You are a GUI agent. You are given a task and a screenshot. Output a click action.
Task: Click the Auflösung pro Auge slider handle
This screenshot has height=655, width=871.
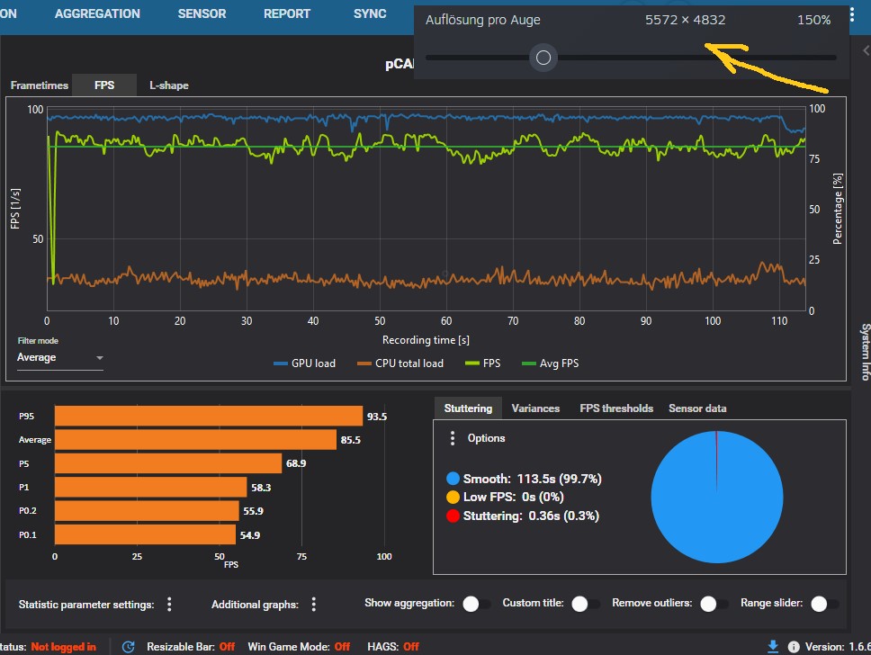(543, 58)
